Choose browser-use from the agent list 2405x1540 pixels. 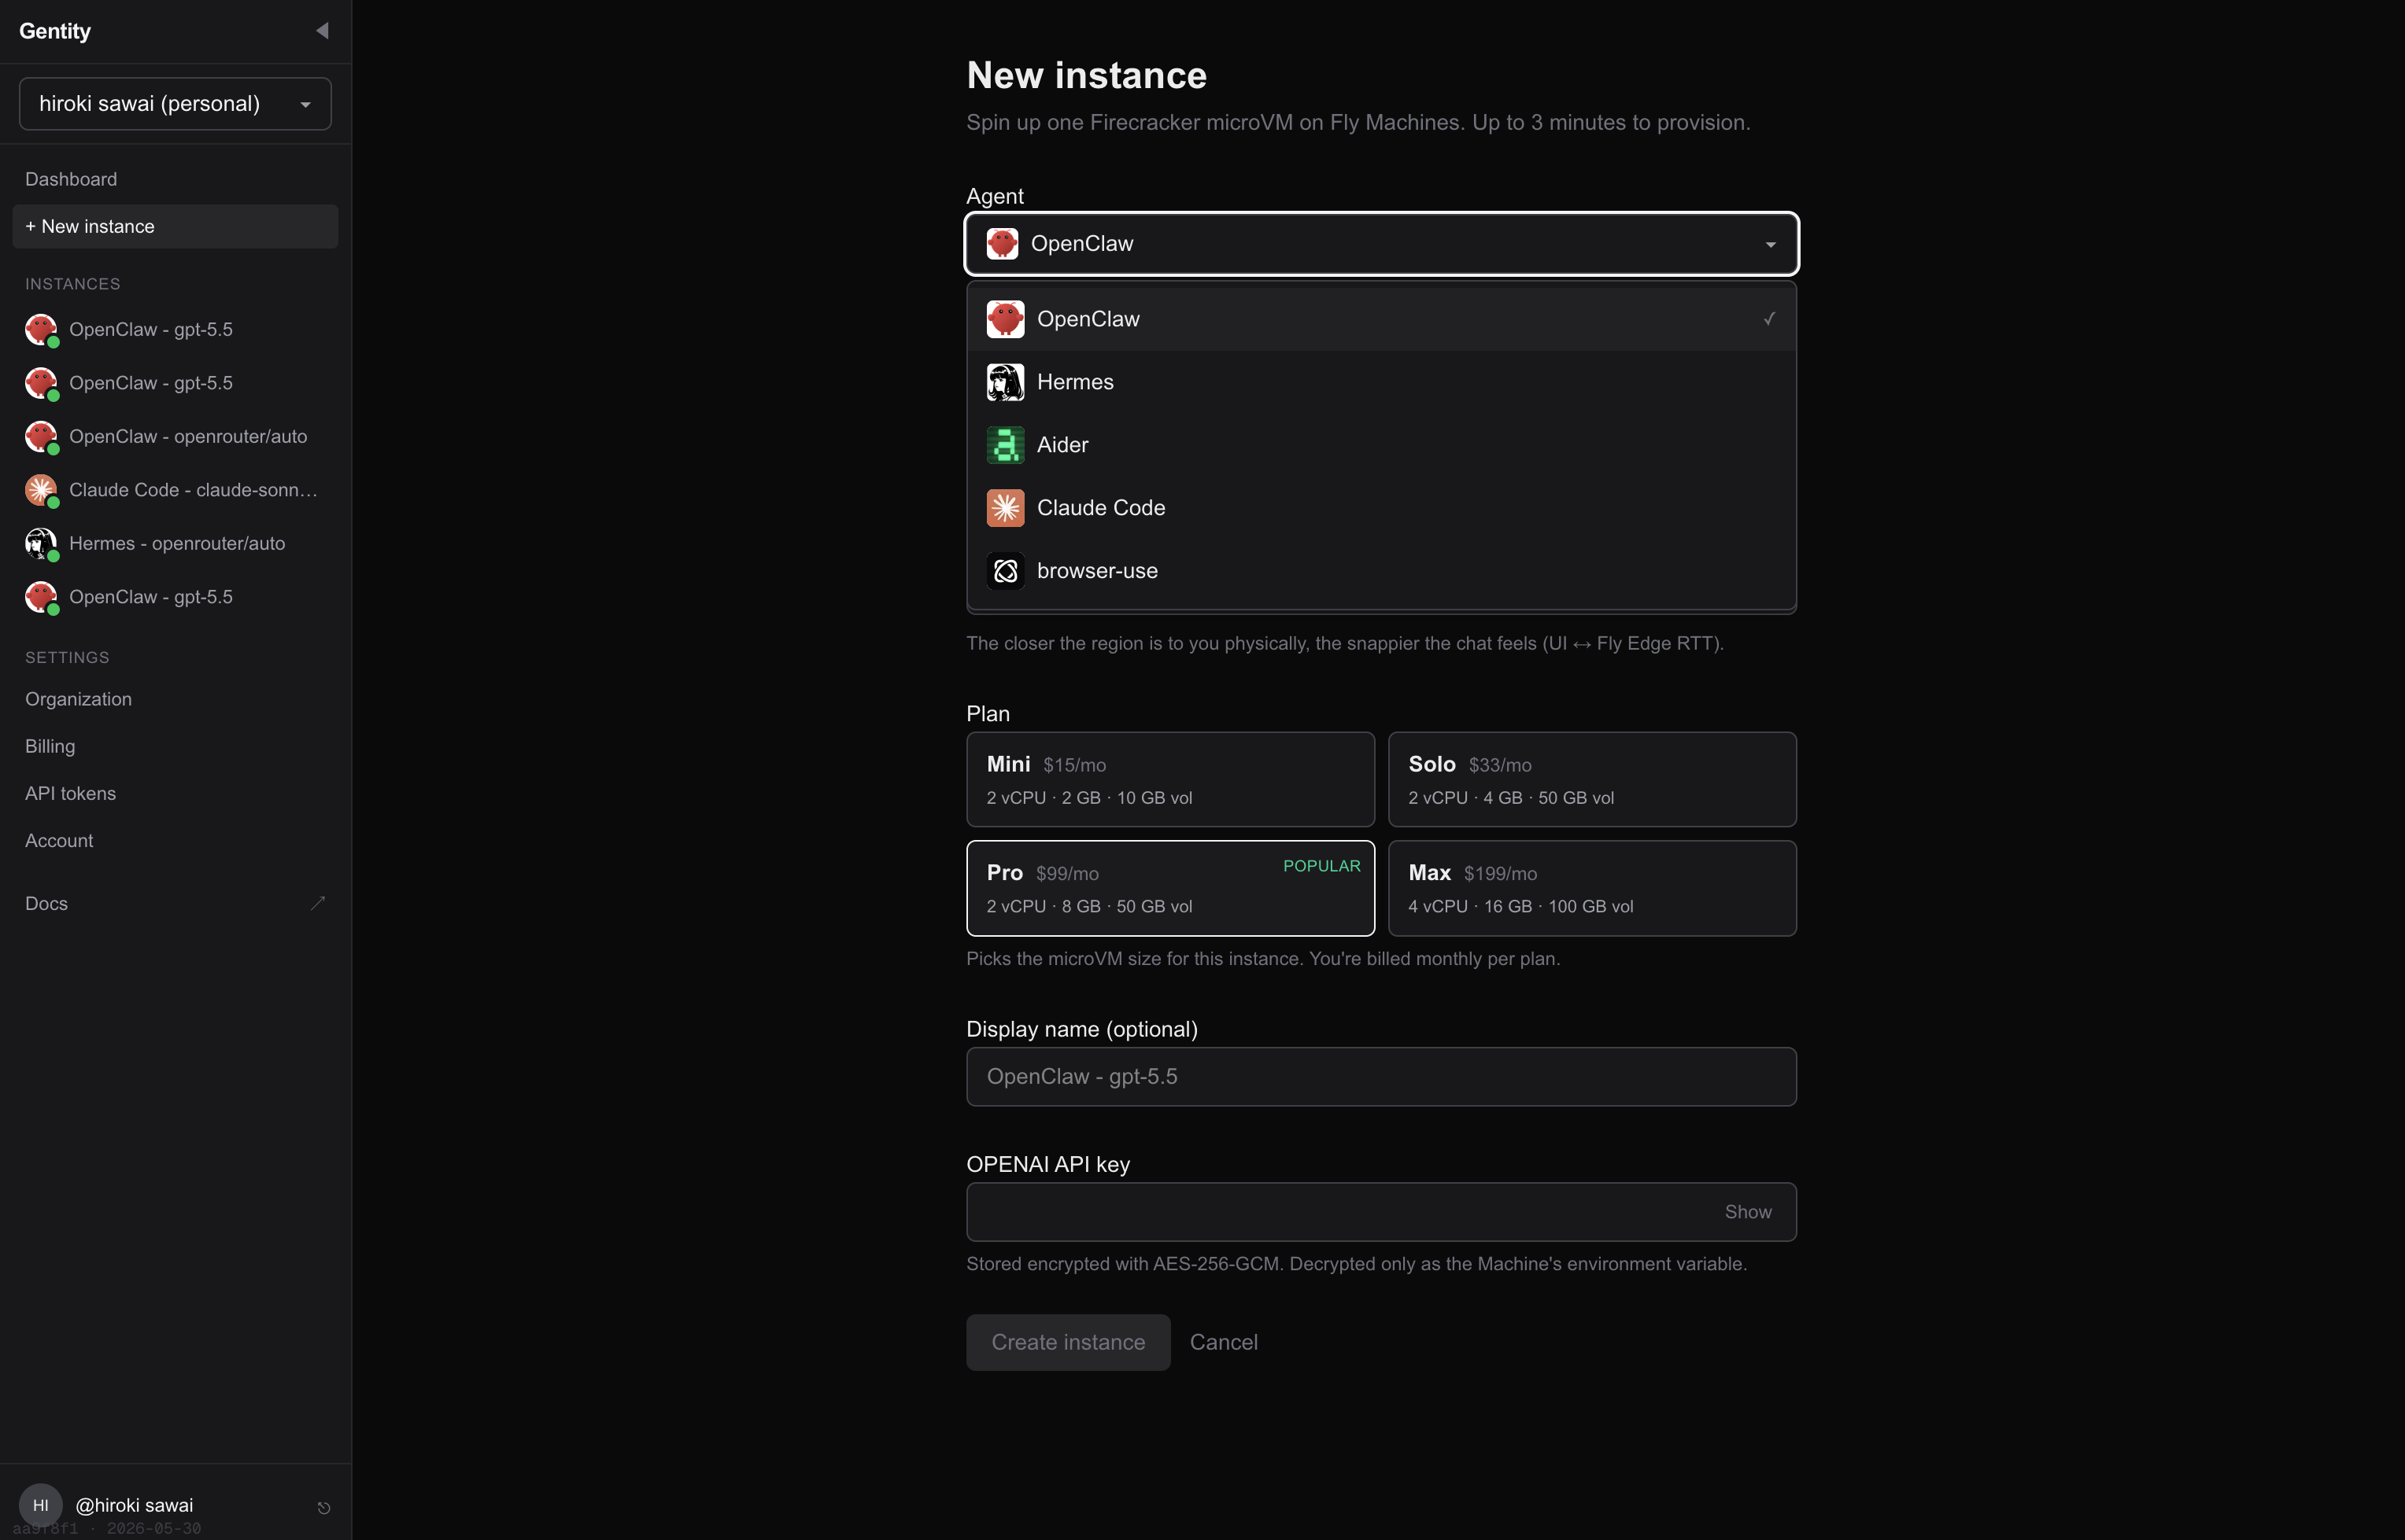pos(1382,571)
